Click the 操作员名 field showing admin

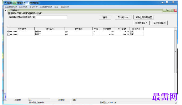click(x=54, y=103)
